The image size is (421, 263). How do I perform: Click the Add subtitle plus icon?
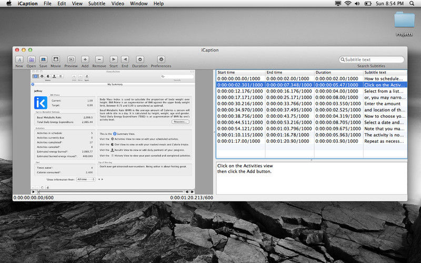(x=85, y=59)
